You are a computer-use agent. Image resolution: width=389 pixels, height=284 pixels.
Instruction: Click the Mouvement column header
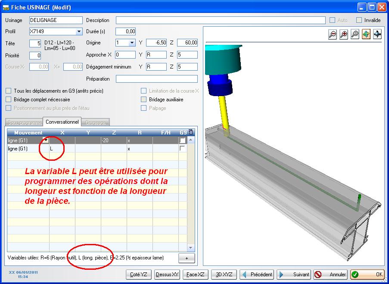click(x=28, y=133)
